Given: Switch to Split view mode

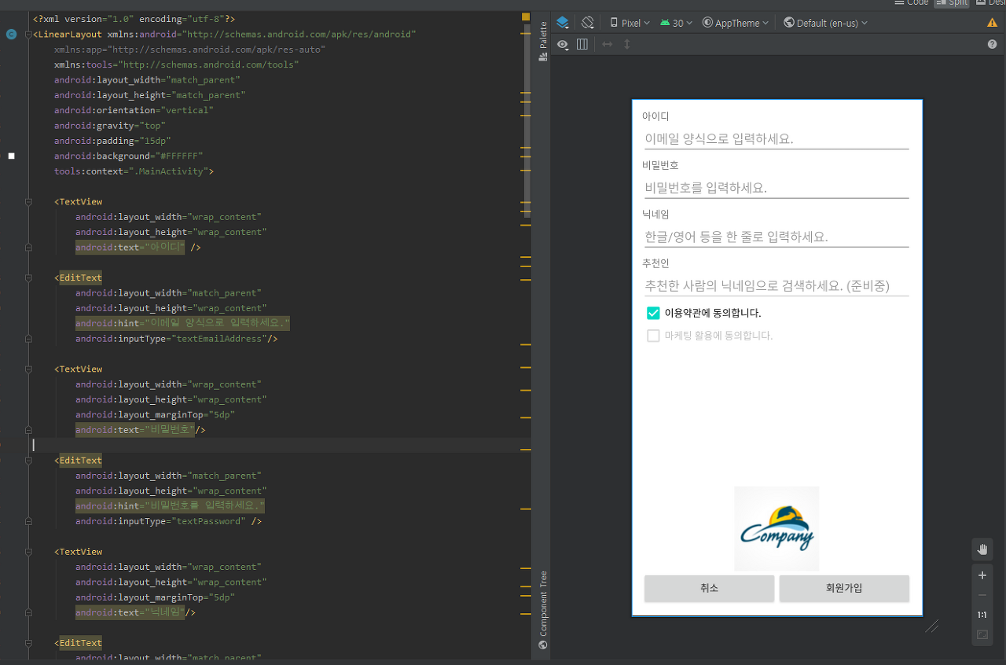Looking at the screenshot, I should point(952,2).
